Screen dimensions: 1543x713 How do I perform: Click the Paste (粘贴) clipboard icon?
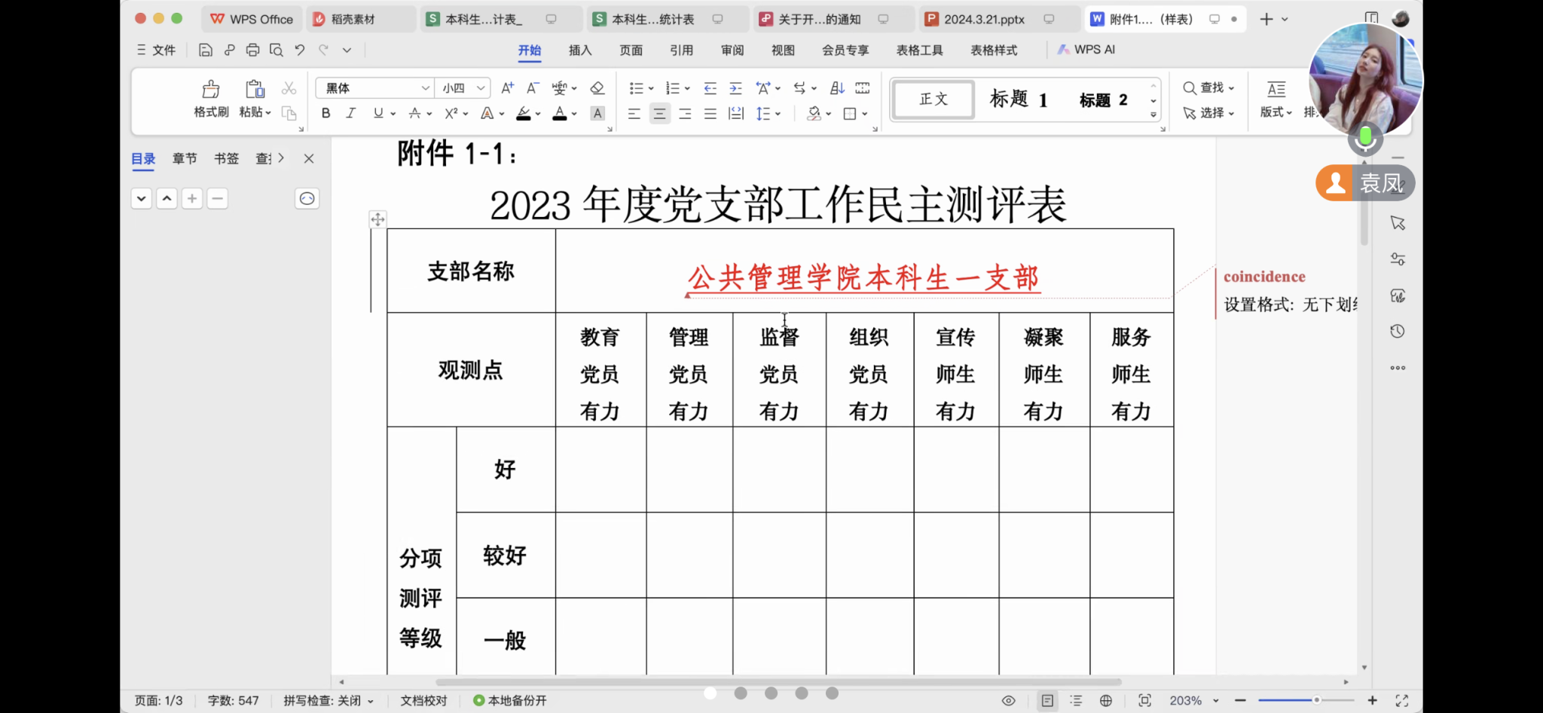point(255,90)
